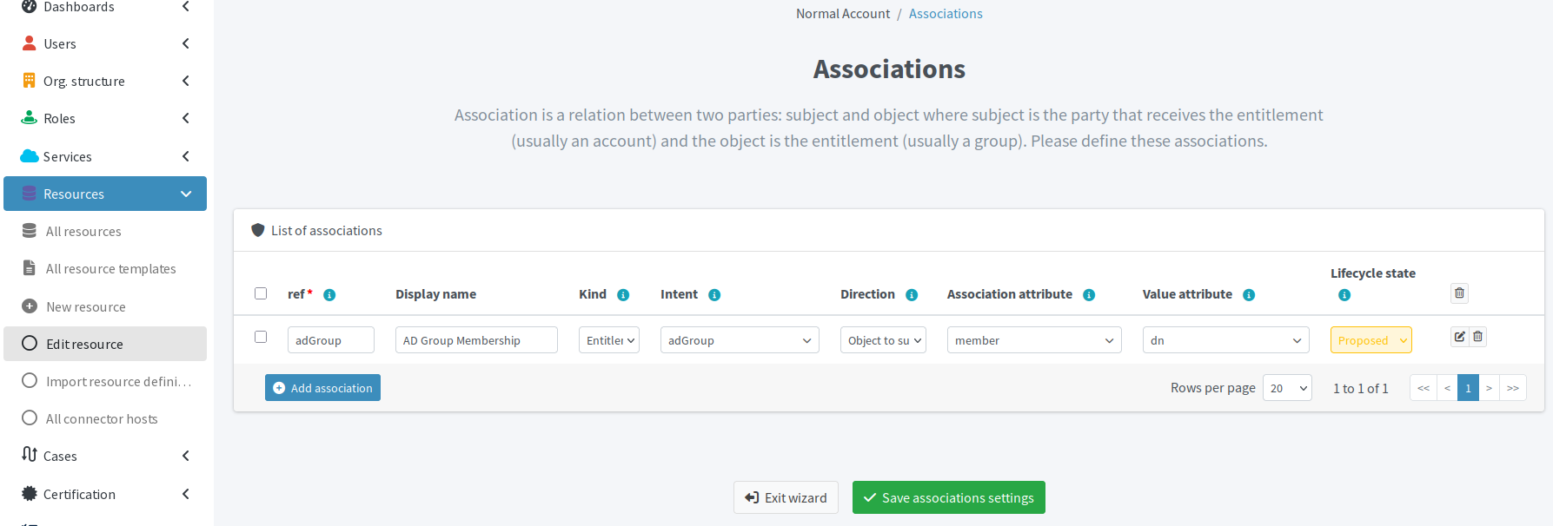
Task: Click the All resources stack icon
Action: (30, 231)
